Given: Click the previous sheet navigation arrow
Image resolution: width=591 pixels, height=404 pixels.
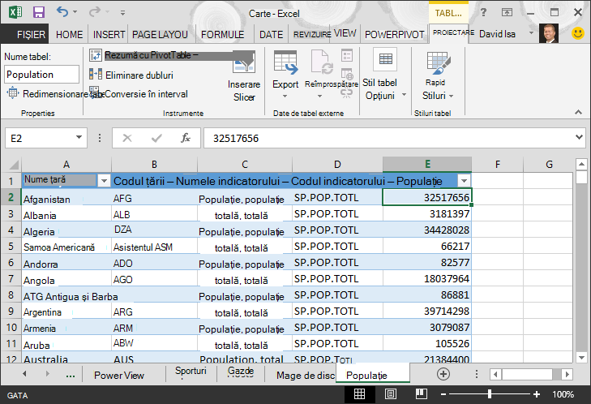Looking at the screenshot, I should coord(24,374).
